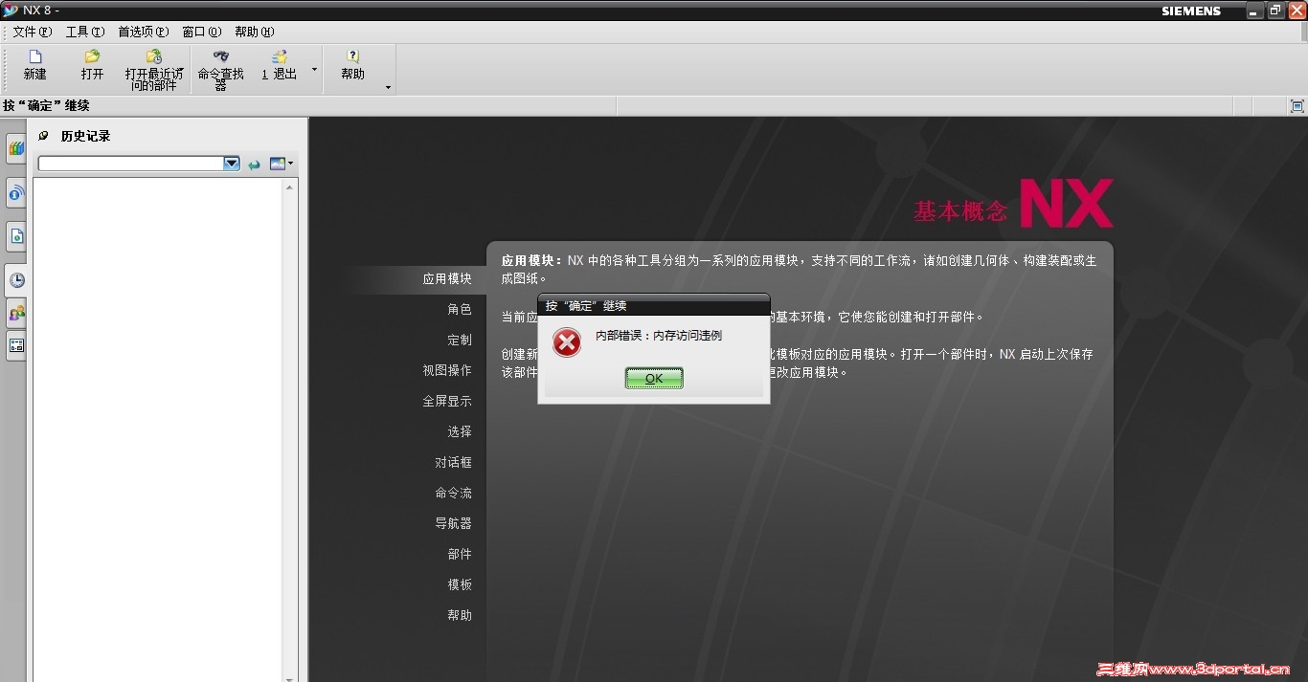Click the 内部错误：内存访问违例 message text
Screen dimensions: 1308x682
tap(659, 336)
